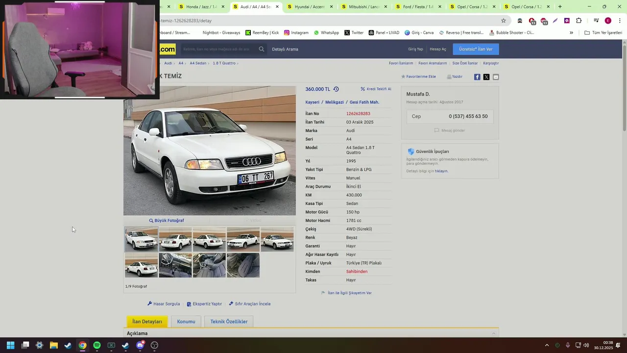The image size is (627, 353).
Task: Open Chrome three-dot menu
Action: point(620,21)
